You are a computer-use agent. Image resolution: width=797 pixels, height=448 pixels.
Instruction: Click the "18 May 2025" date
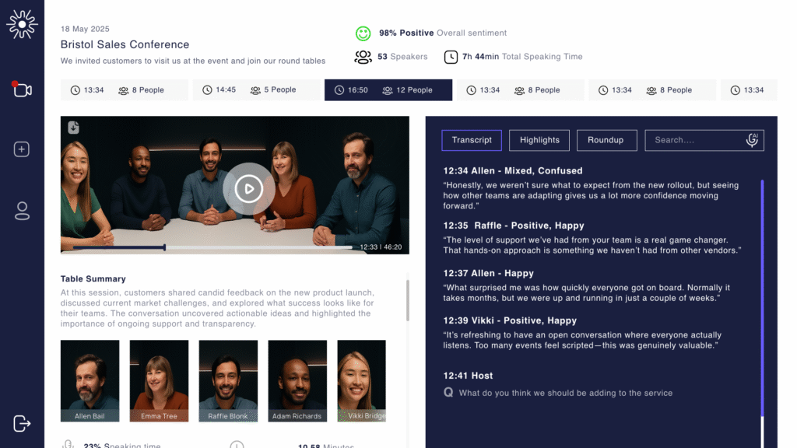click(x=85, y=29)
